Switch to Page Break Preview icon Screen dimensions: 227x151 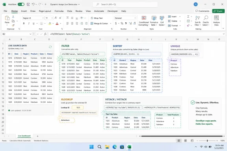point(192,141)
